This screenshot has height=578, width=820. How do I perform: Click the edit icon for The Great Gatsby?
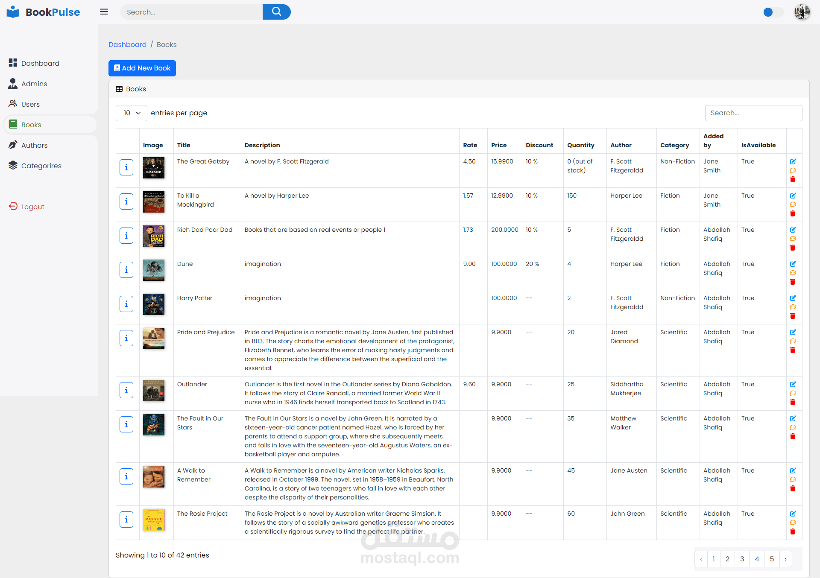point(793,161)
